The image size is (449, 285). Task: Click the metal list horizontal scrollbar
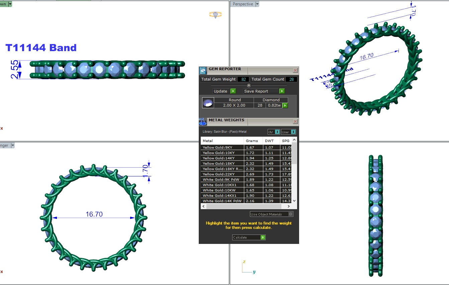(x=248, y=206)
